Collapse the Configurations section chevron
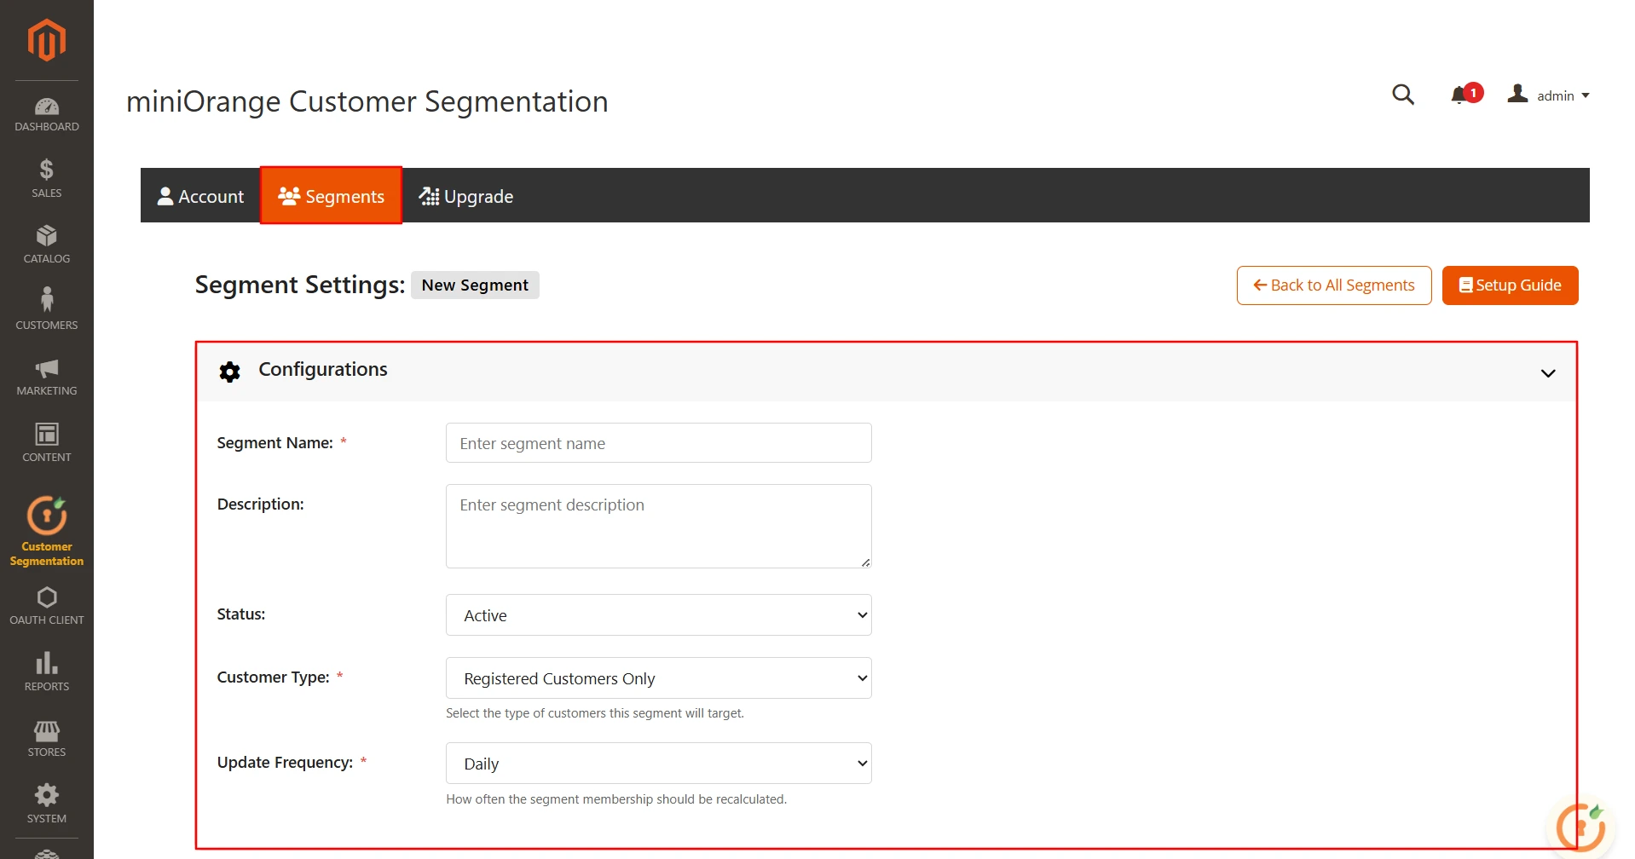The height and width of the screenshot is (859, 1635). click(1546, 372)
